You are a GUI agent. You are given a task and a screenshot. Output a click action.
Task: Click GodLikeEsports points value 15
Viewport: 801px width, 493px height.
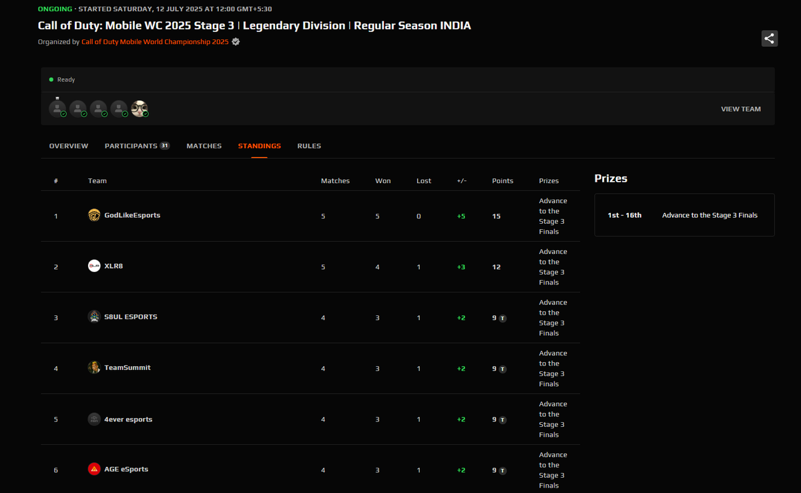[497, 216]
